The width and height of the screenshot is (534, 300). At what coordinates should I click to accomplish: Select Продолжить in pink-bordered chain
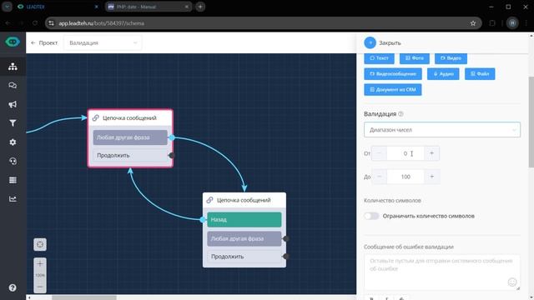point(130,156)
